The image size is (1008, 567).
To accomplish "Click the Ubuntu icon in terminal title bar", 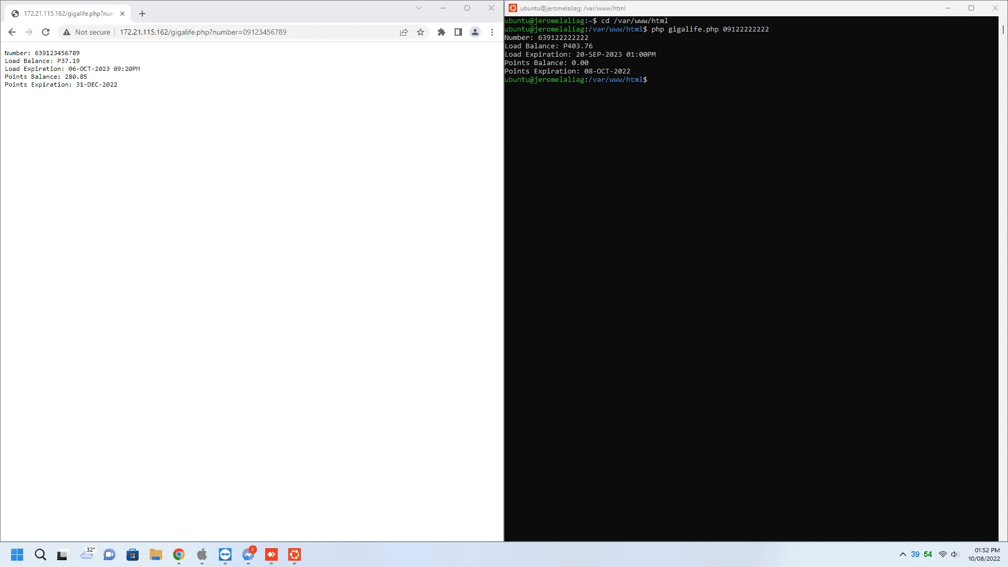I will (x=513, y=8).
